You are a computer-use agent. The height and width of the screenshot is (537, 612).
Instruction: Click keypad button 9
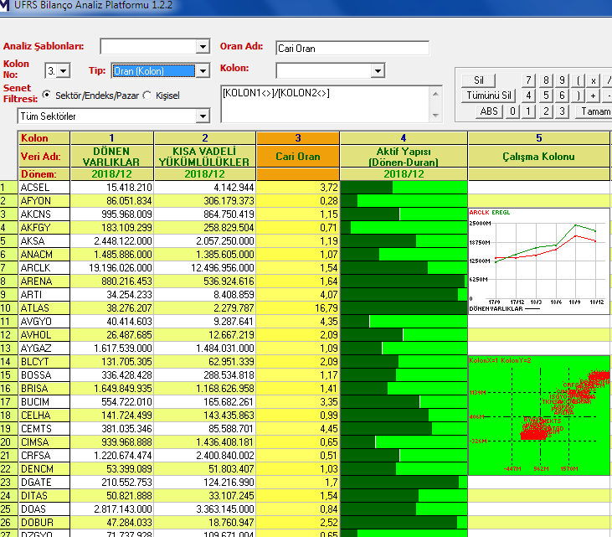click(562, 80)
